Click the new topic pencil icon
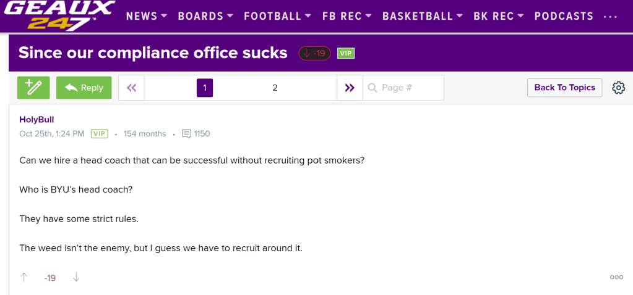Screen dimensions: 633x295 pyautogui.click(x=33, y=88)
